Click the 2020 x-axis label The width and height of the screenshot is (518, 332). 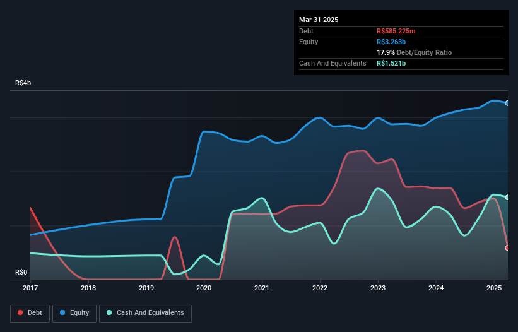coord(204,288)
